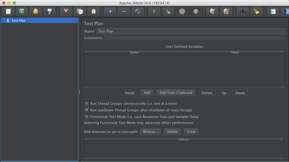Click Add from Clipboard button

(176, 93)
